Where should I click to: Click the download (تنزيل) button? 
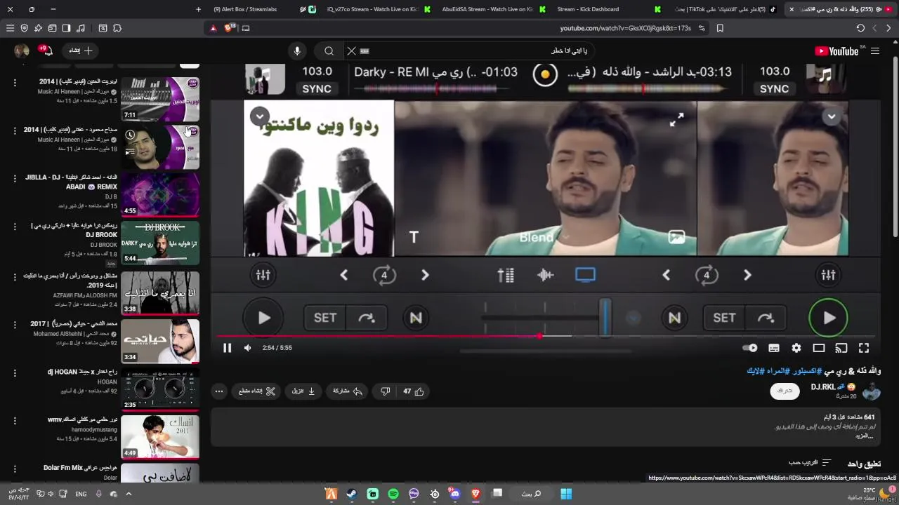(x=303, y=391)
